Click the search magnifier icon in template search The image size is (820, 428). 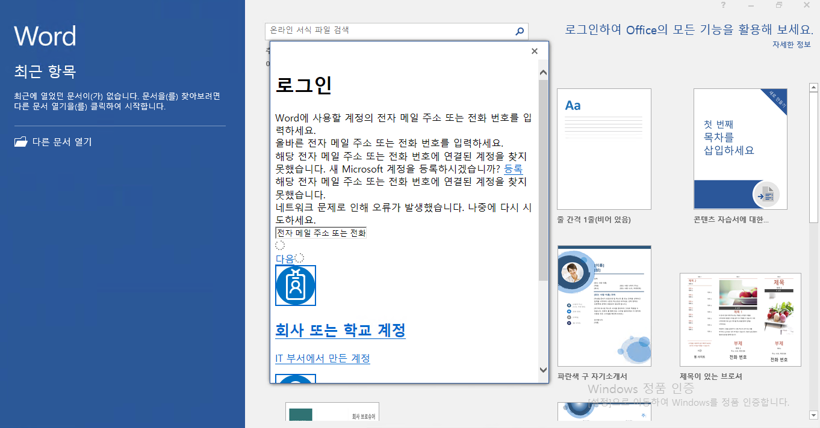(x=520, y=31)
